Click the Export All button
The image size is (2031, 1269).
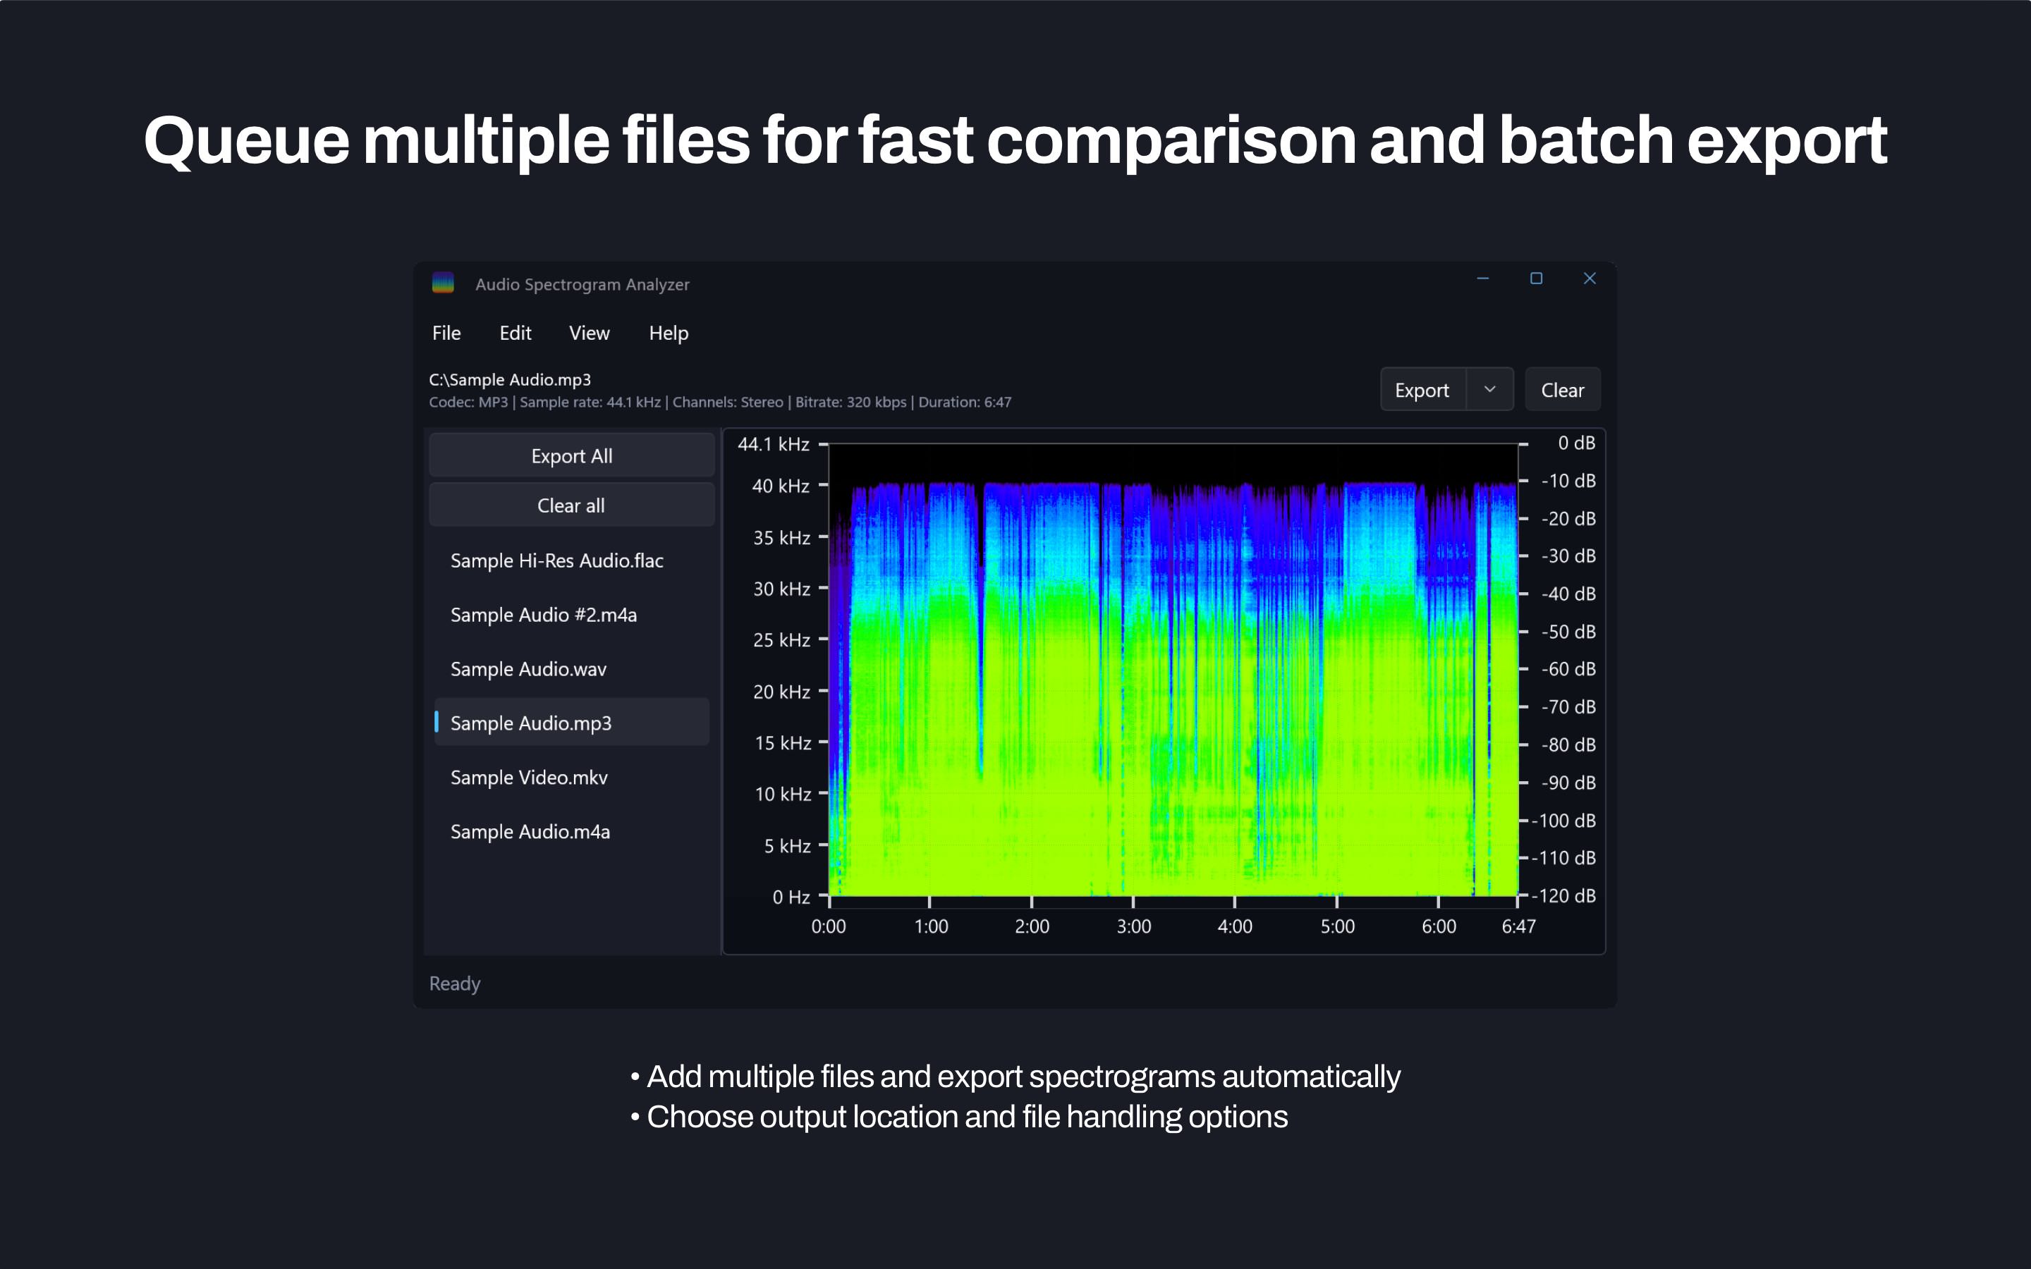pos(571,455)
